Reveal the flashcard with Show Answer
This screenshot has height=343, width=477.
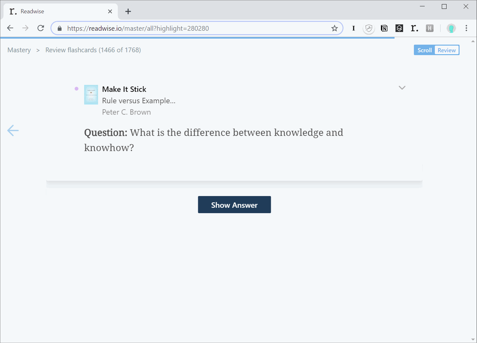(x=234, y=205)
